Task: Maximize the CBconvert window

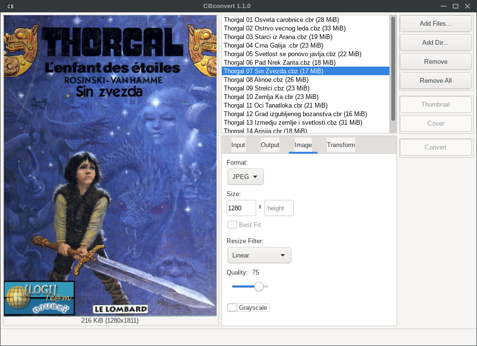Action: (455, 6)
